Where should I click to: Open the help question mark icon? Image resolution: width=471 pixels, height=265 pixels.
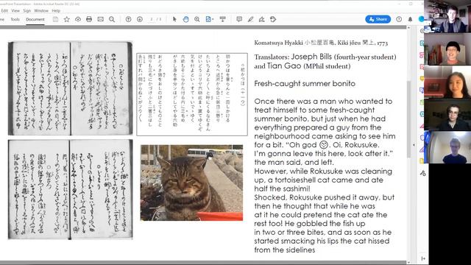point(399,19)
